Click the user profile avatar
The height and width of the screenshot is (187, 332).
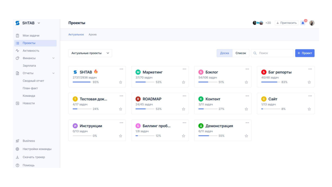[x=312, y=23]
